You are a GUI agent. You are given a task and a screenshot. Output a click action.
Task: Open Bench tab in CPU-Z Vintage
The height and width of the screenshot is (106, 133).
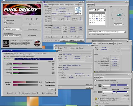coord(76,5)
